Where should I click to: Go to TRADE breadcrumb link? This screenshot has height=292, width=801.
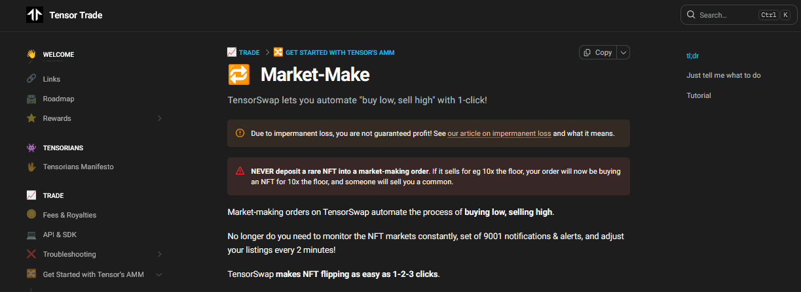[249, 52]
